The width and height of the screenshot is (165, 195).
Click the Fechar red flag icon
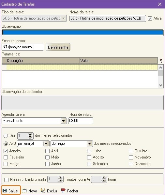(x=63, y=191)
